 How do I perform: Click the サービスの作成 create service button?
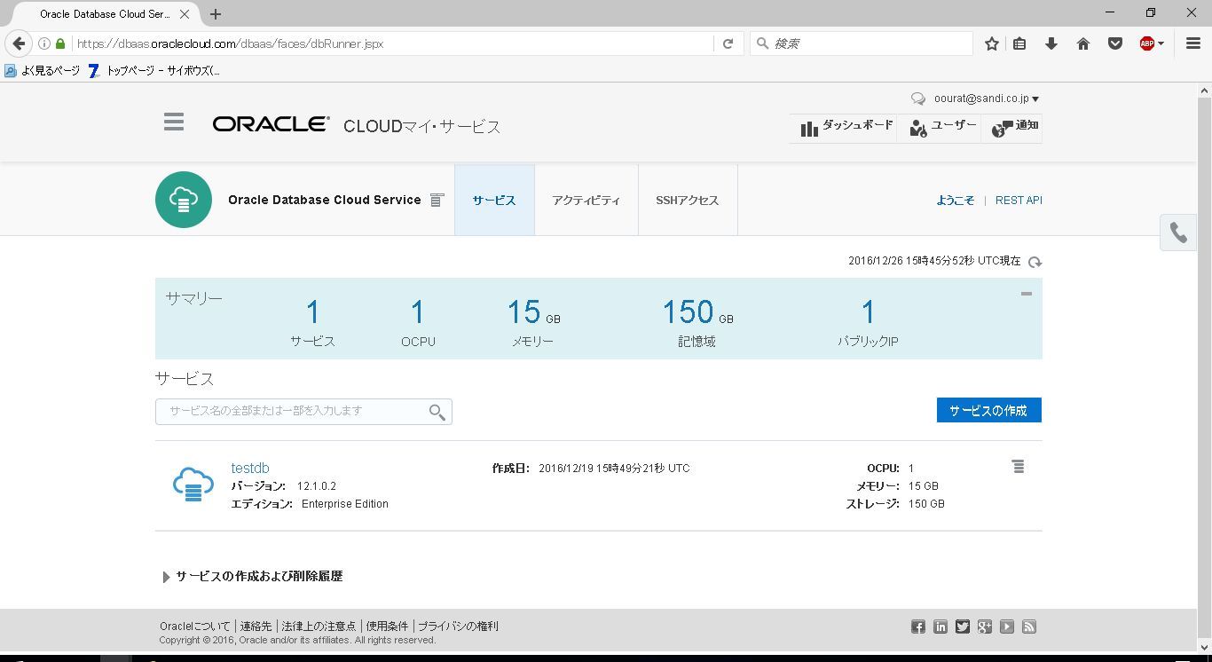(988, 410)
